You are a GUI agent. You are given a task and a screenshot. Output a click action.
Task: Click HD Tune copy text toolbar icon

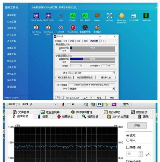[86, 104]
